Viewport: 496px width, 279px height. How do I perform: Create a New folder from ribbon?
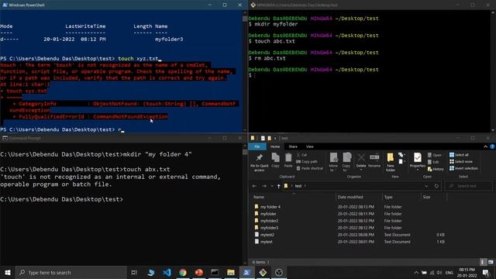(391, 162)
